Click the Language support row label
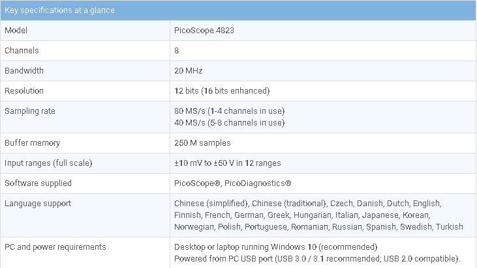Screen dimensions: 477x268 [x=38, y=203]
